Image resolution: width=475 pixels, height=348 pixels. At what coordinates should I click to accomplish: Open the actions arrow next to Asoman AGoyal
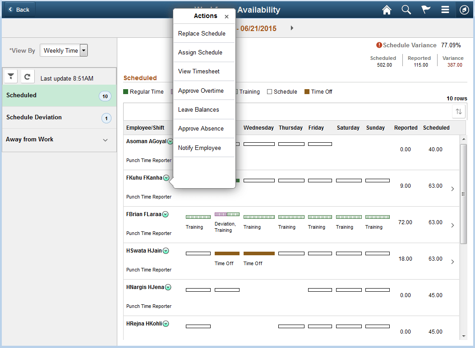click(x=170, y=141)
